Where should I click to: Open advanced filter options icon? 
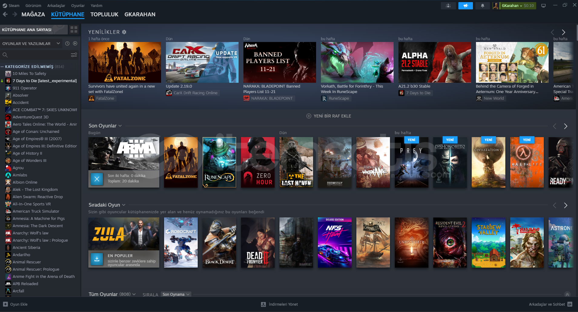(74, 55)
